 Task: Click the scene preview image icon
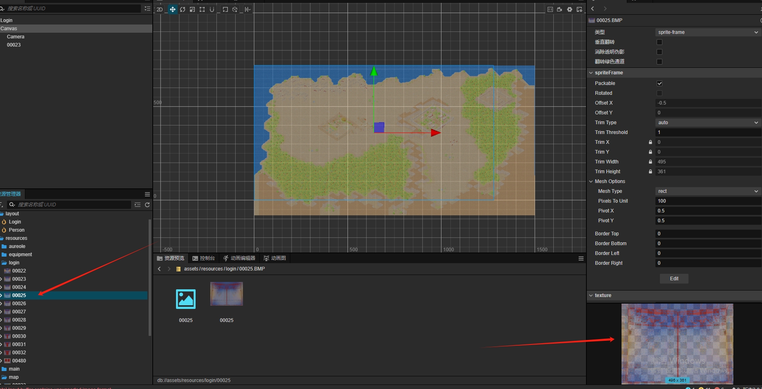pos(579,9)
